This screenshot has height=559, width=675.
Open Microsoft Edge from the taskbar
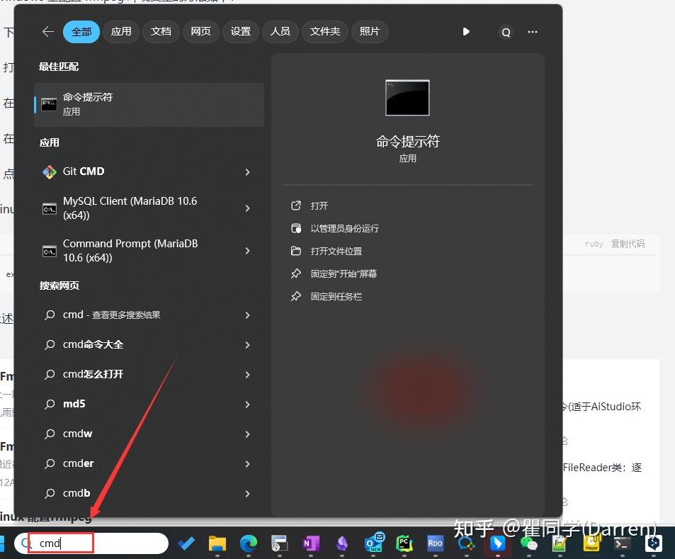(x=247, y=543)
